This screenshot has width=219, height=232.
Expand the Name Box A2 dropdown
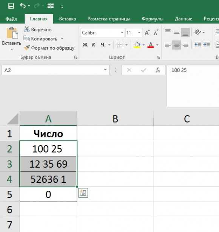(x=105, y=70)
